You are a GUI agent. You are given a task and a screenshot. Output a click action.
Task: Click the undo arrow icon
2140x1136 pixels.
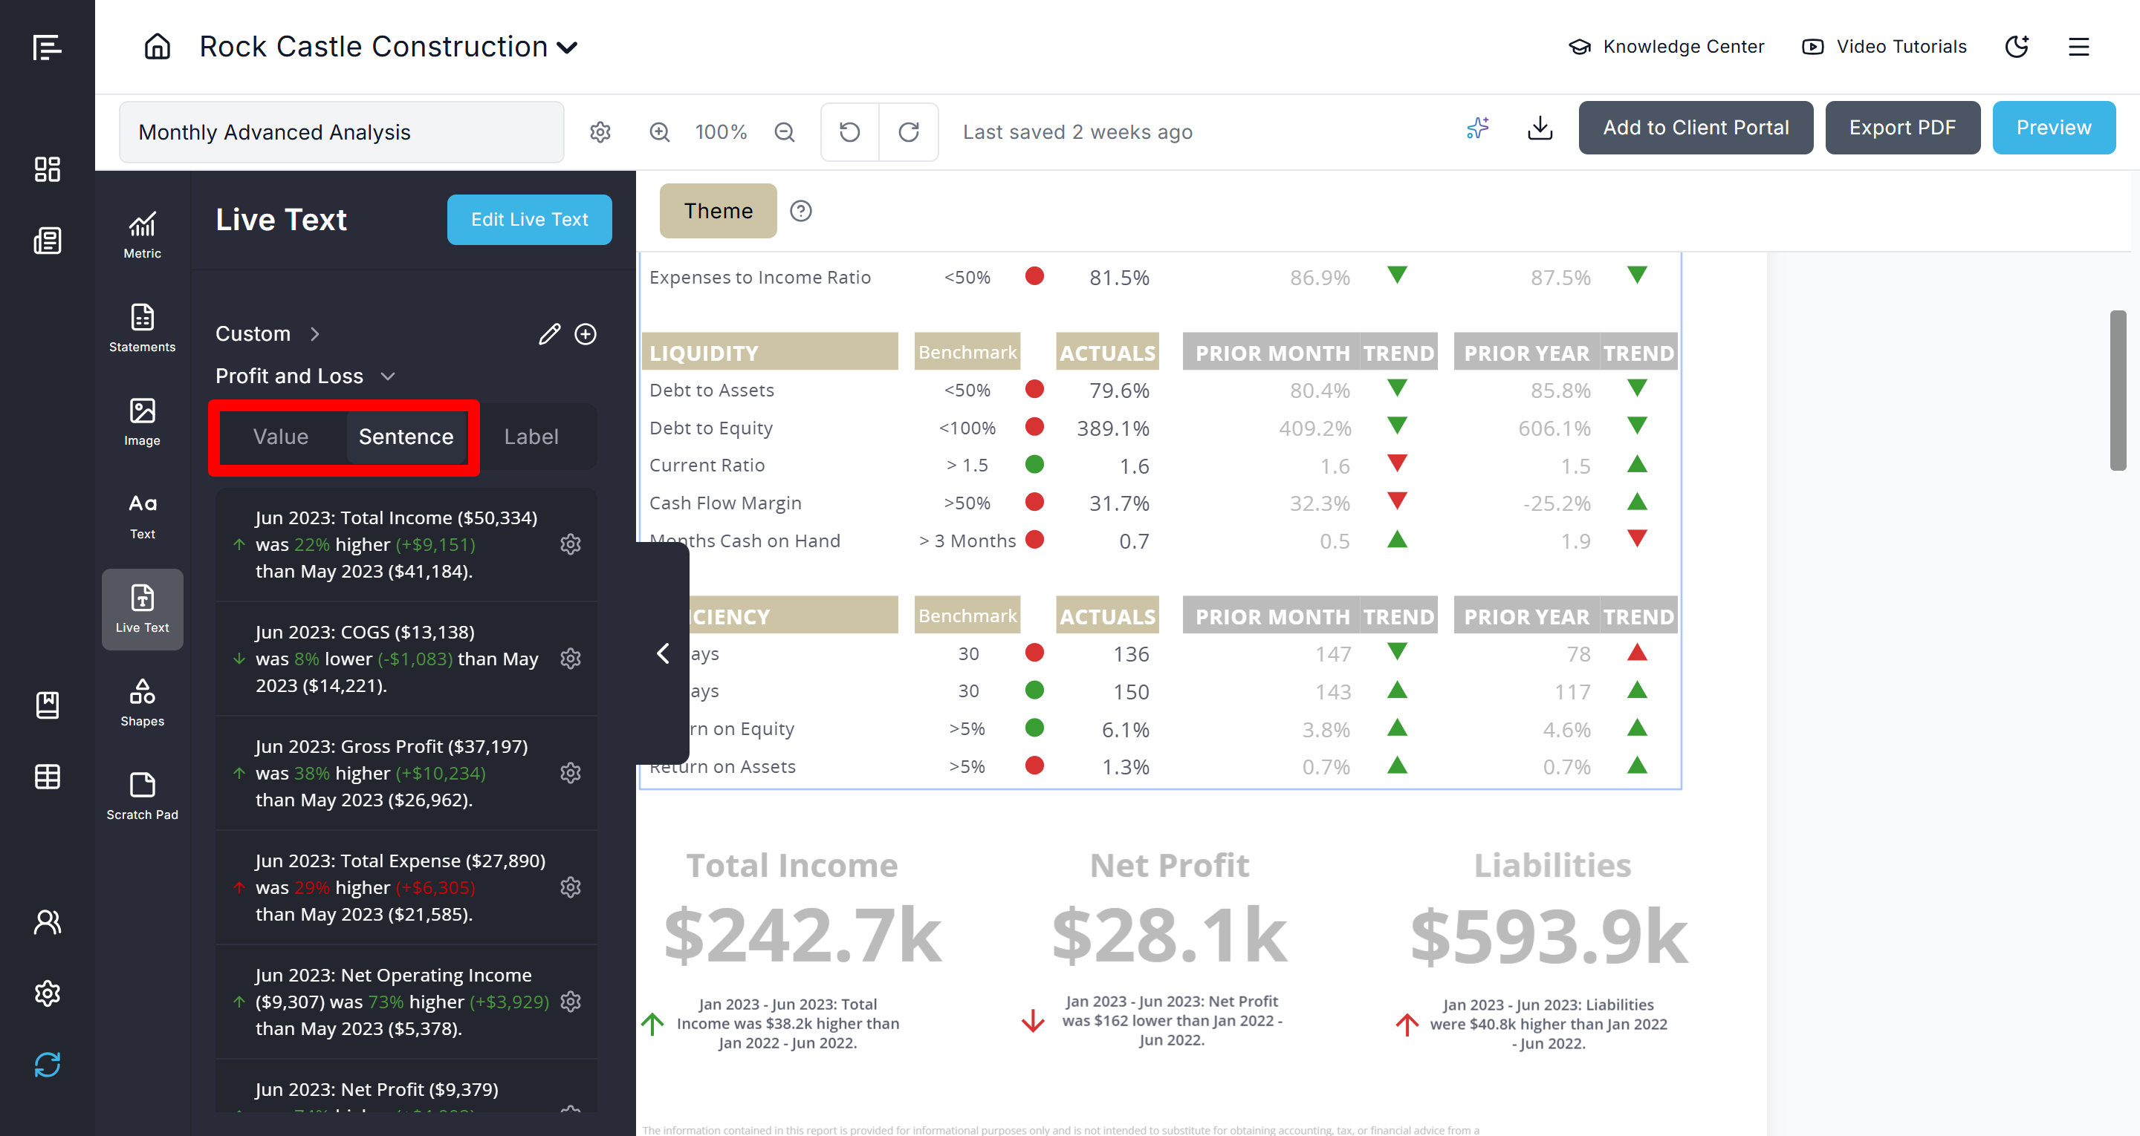(x=850, y=132)
